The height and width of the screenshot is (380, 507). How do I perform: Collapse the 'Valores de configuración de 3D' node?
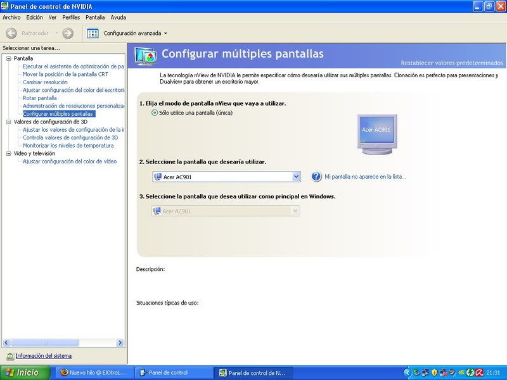[9, 122]
